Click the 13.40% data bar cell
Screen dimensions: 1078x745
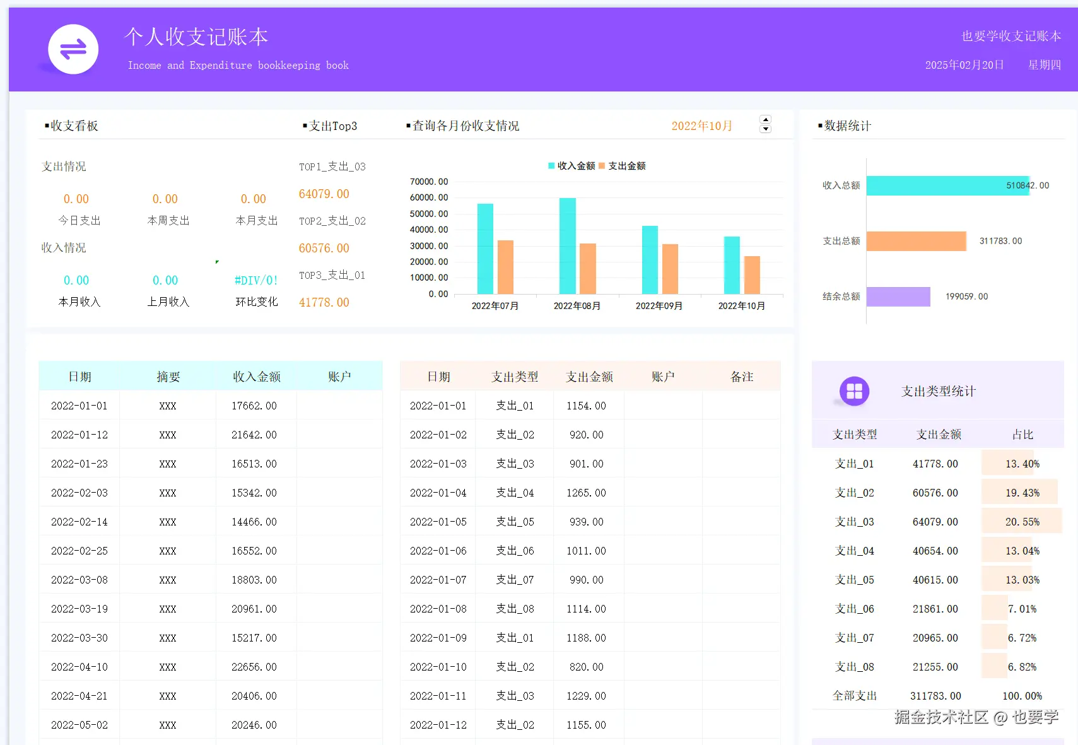(x=1022, y=464)
